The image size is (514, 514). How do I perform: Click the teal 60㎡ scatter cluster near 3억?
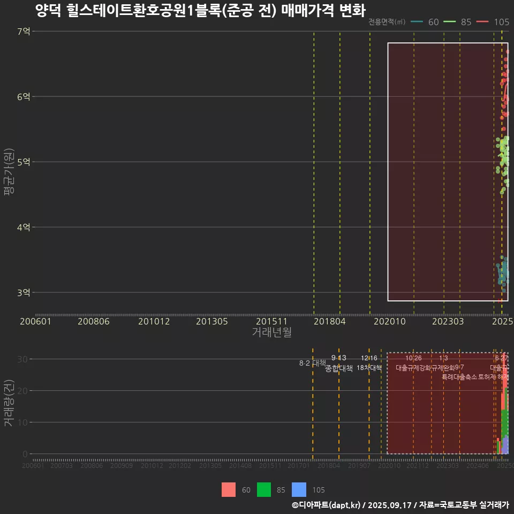503,274
